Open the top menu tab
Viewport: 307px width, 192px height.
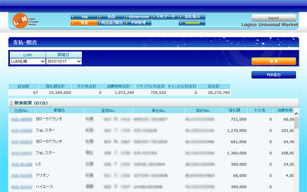click(x=84, y=17)
